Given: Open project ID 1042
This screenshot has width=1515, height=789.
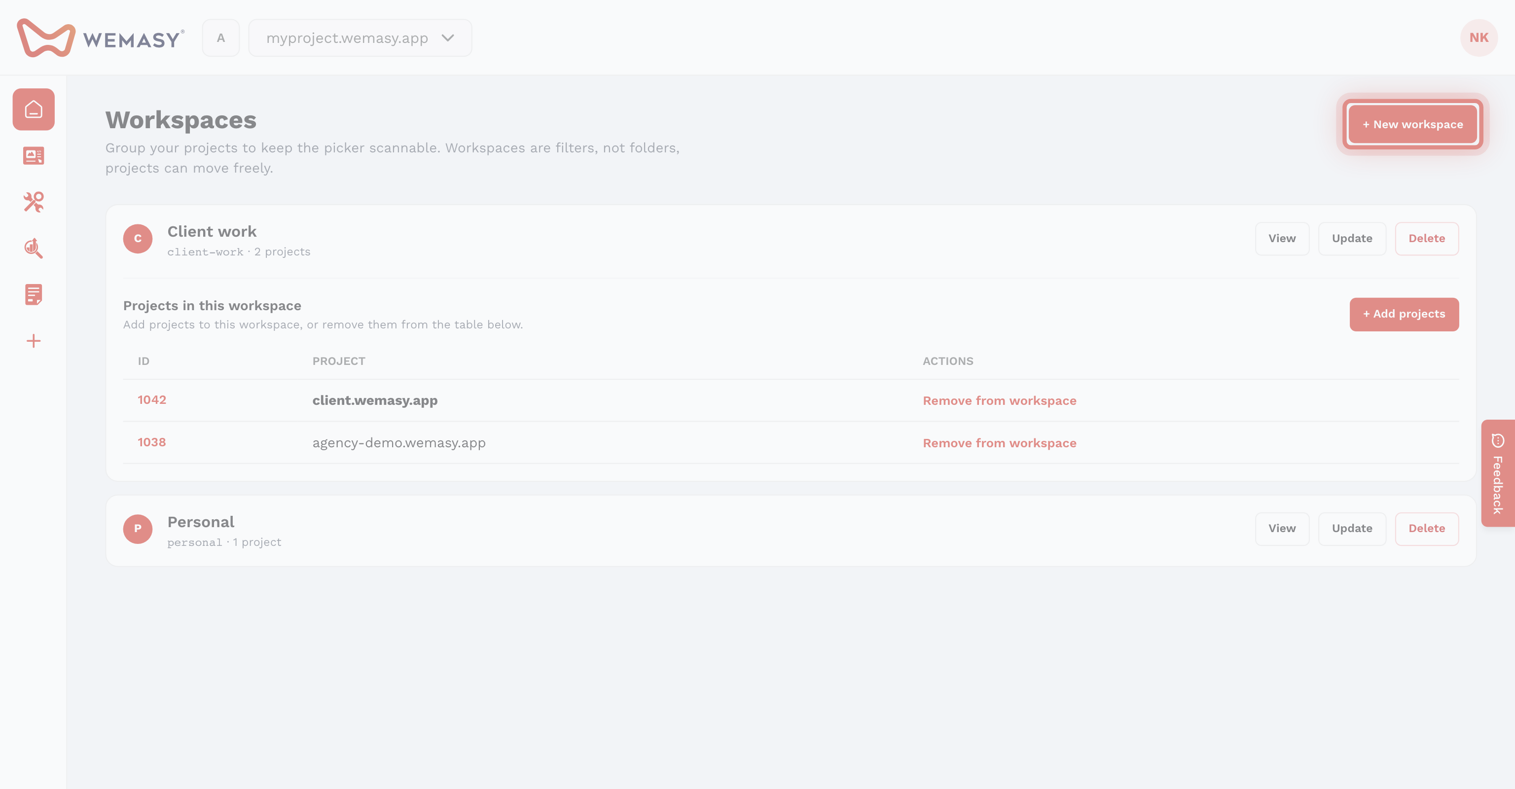Looking at the screenshot, I should pos(152,400).
